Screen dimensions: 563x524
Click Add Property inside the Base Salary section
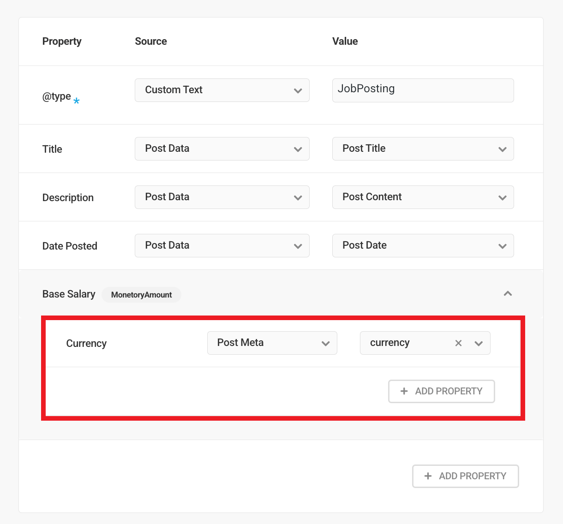[x=441, y=391]
